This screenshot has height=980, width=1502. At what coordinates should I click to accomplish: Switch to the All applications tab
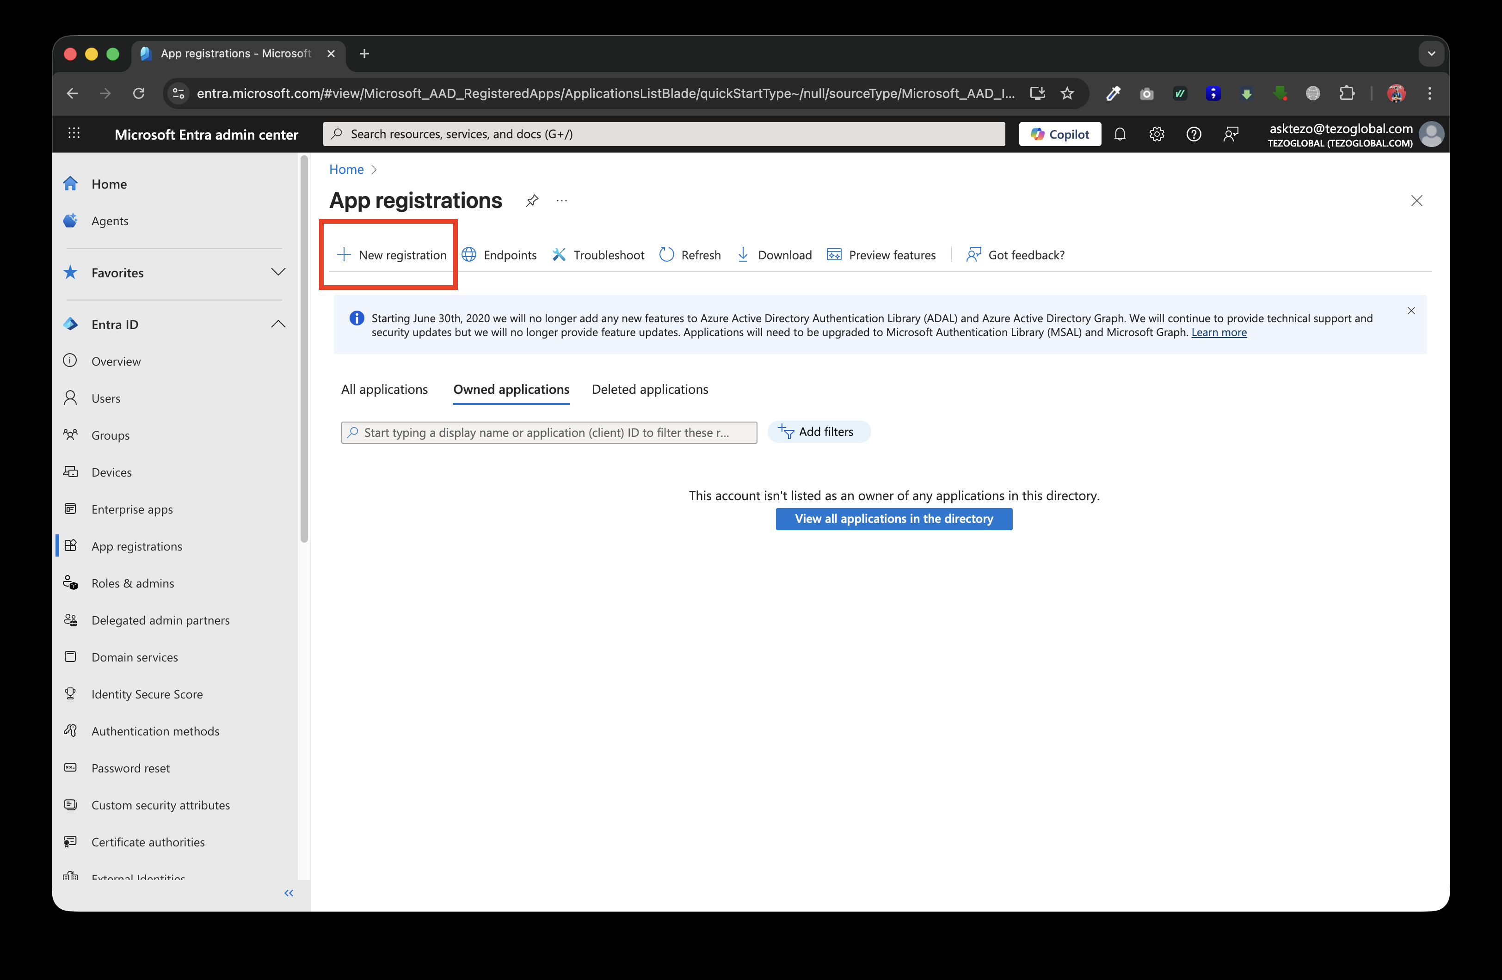tap(384, 389)
